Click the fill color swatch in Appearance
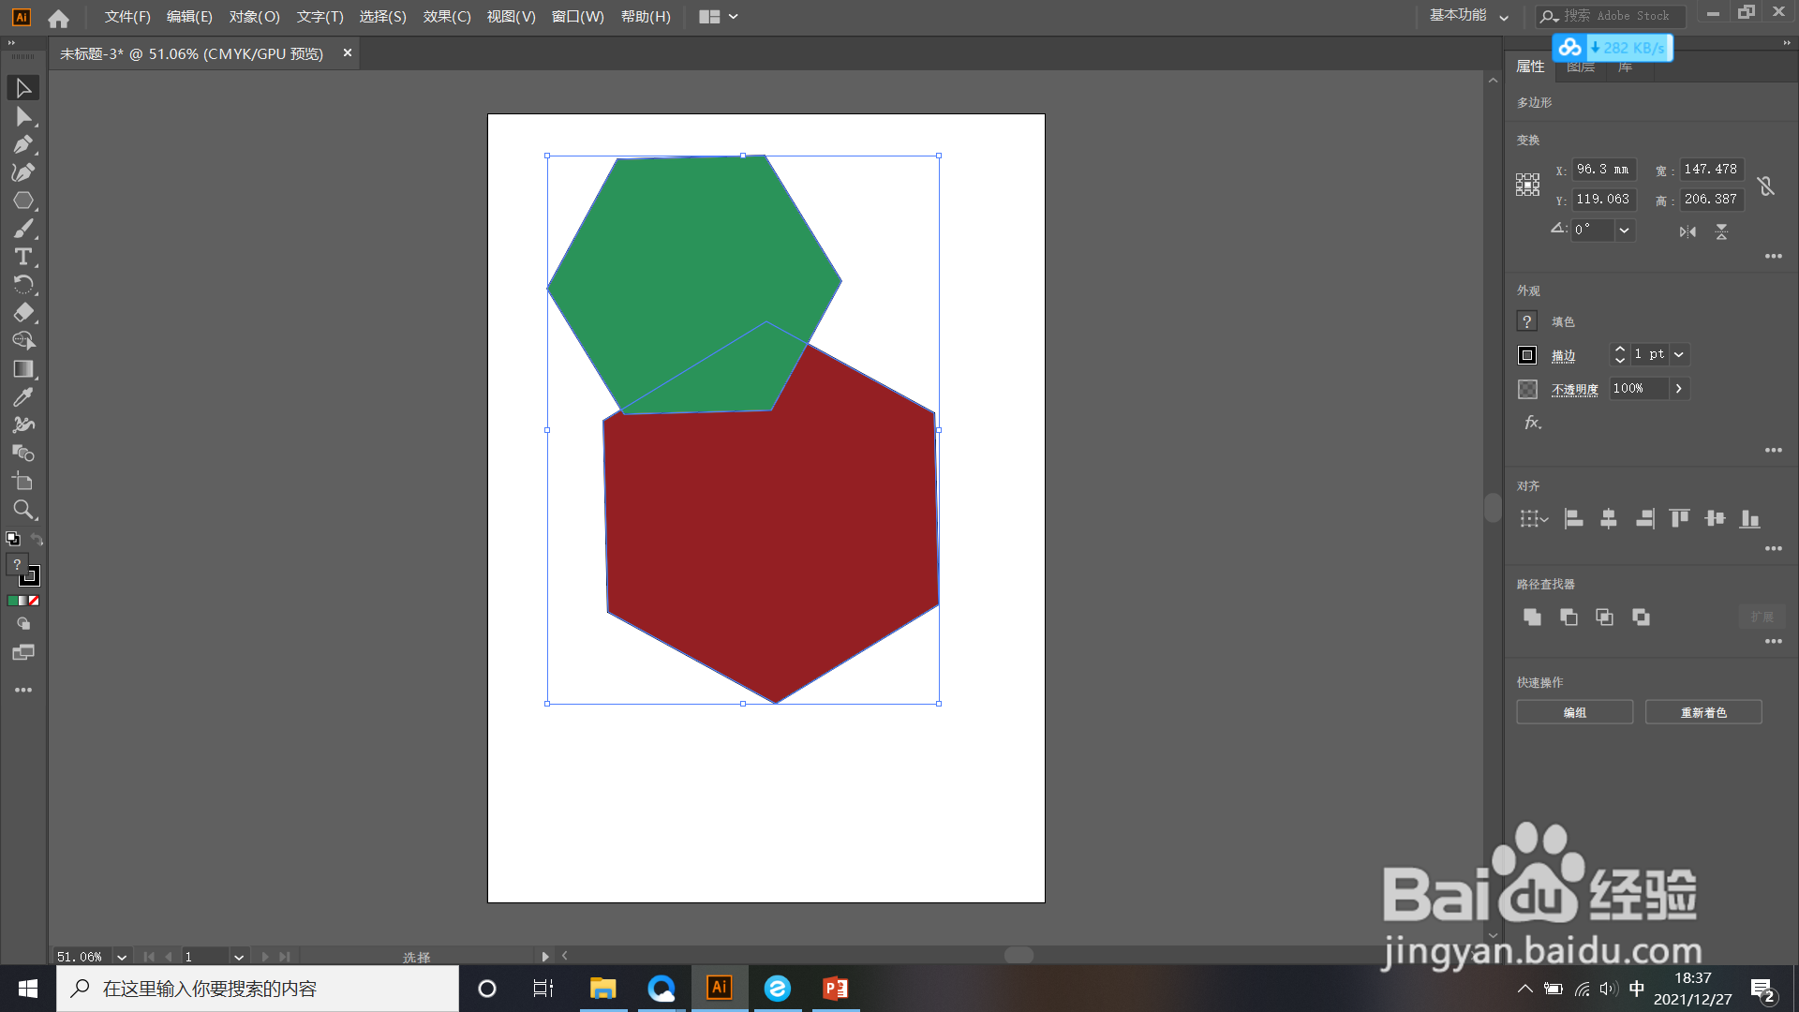This screenshot has height=1012, width=1799. click(x=1526, y=321)
